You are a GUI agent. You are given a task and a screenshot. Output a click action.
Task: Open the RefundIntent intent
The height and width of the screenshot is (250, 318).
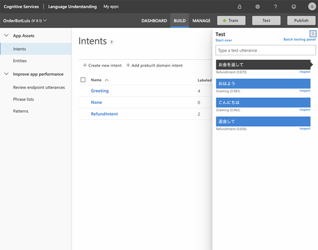point(104,114)
